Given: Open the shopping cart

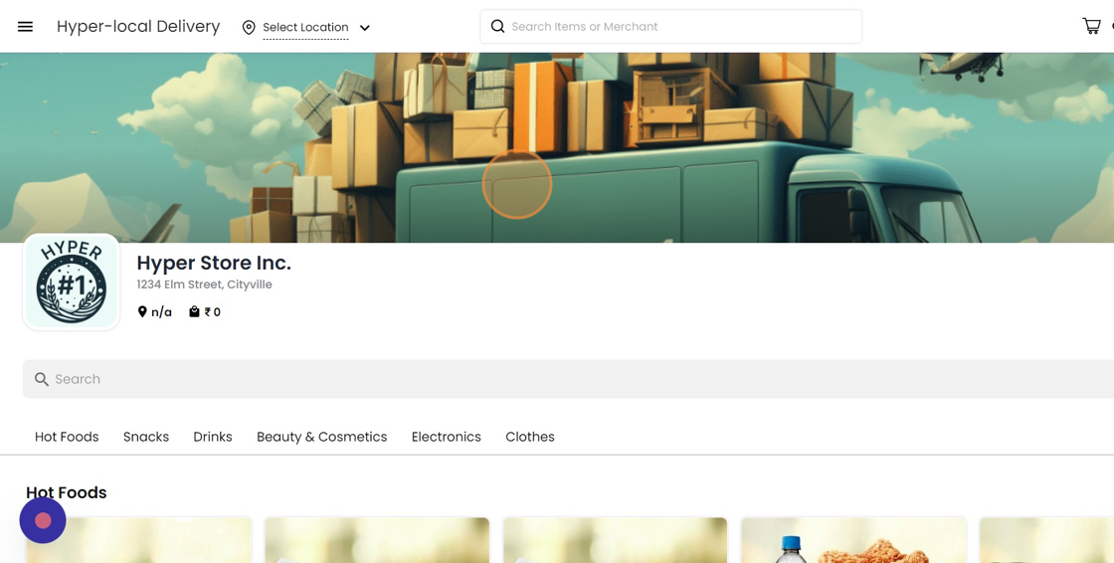Looking at the screenshot, I should [x=1091, y=27].
